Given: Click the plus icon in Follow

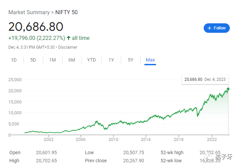Looking at the screenshot, I should point(209,28).
